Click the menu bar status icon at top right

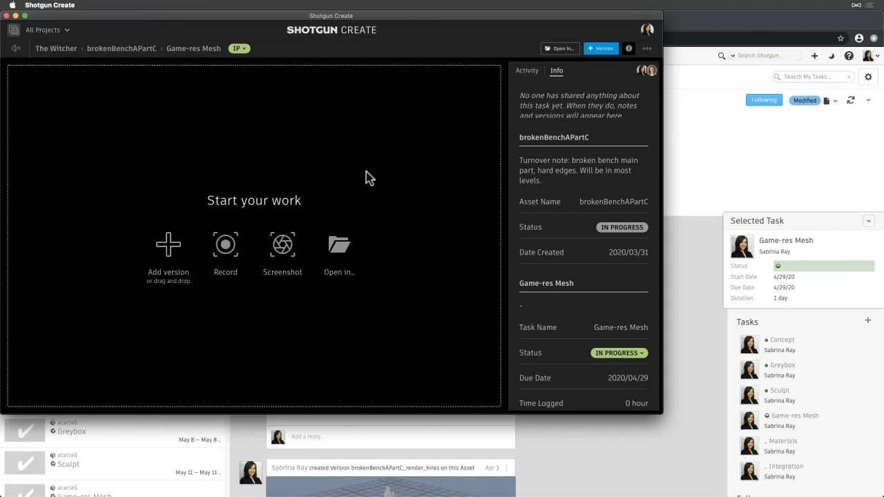856,5
